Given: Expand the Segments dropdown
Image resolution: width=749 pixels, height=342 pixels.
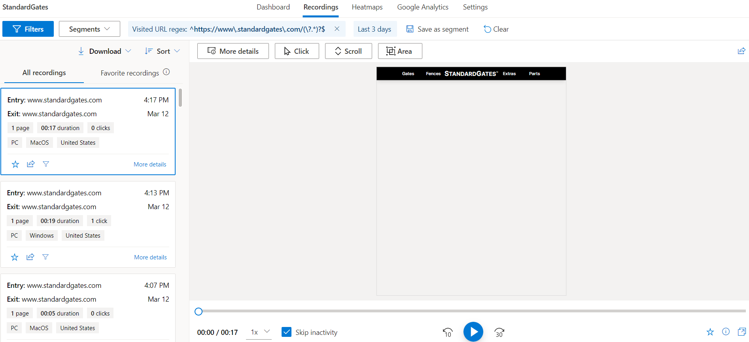Looking at the screenshot, I should pos(89,29).
